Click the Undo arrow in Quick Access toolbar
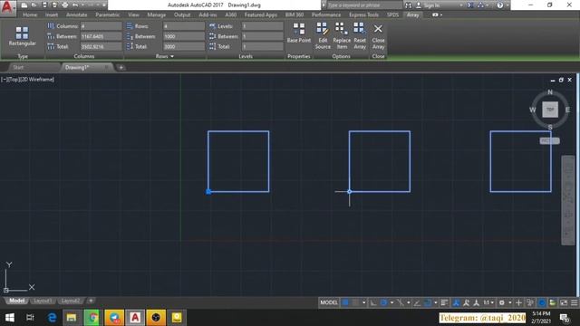Viewport: 580px width, 326px height. tap(75, 5)
